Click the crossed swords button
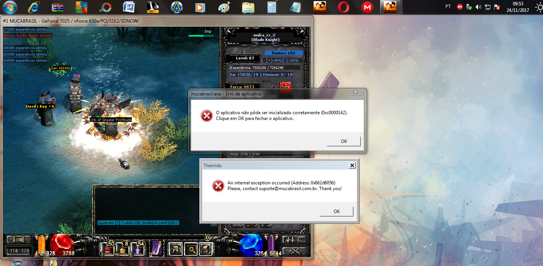The height and width of the screenshot is (266, 543). [294, 251]
